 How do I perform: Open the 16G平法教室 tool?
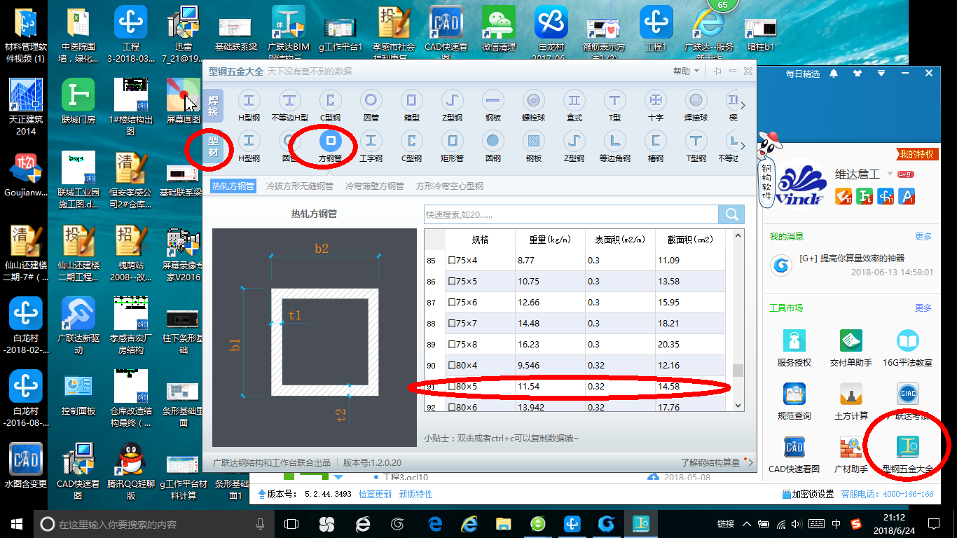(908, 348)
